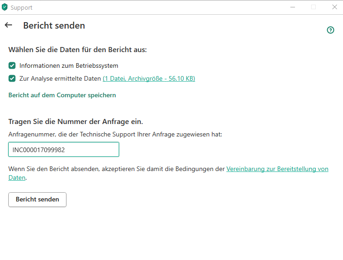This screenshot has width=343, height=260.
Task: Click the "Tragen Sie die Nummer der Anfrage ein." heading
Action: (x=76, y=122)
